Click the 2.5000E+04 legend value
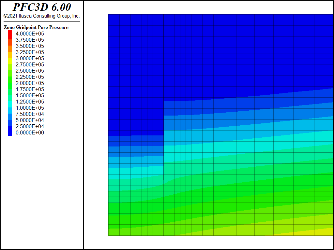This screenshot has width=334, height=250. point(30,126)
